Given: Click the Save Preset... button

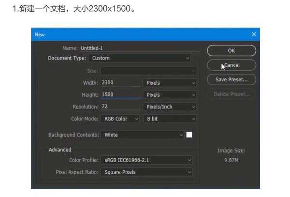Looking at the screenshot, I should tap(231, 79).
